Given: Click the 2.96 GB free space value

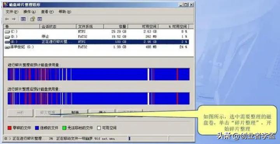Looking at the screenshot, I should click(x=150, y=42).
